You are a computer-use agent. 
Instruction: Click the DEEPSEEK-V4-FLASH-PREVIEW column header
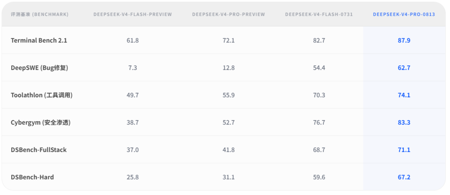point(132,14)
